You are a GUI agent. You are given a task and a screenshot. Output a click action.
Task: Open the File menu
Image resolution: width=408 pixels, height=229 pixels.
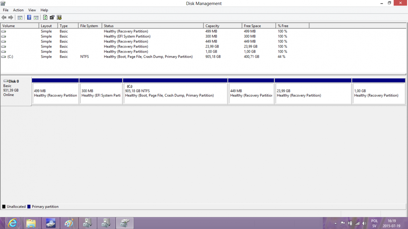point(6,10)
